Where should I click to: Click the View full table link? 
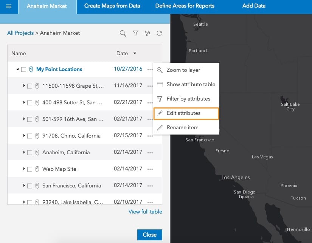pos(145,212)
